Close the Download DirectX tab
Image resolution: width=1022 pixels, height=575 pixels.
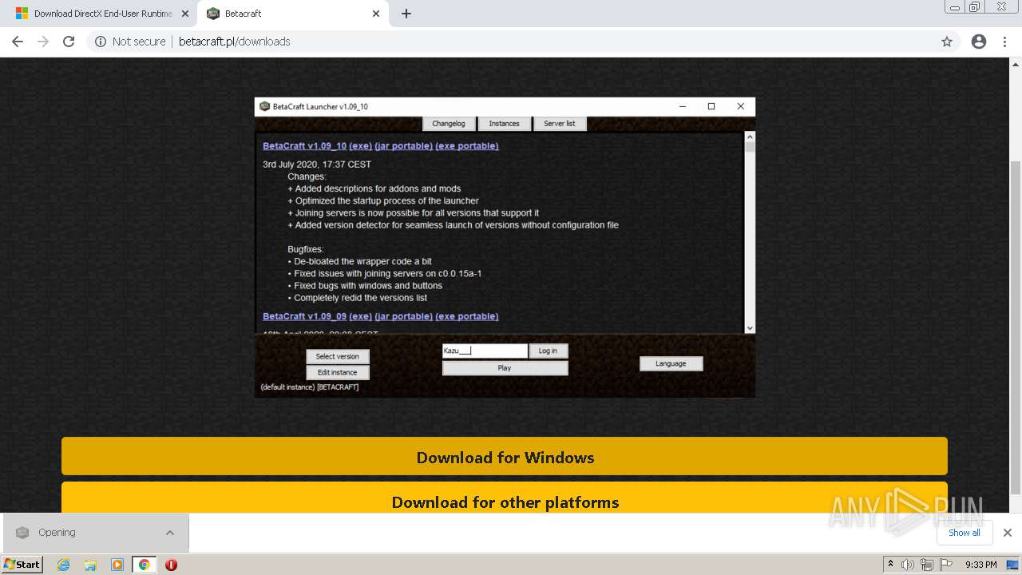[185, 14]
